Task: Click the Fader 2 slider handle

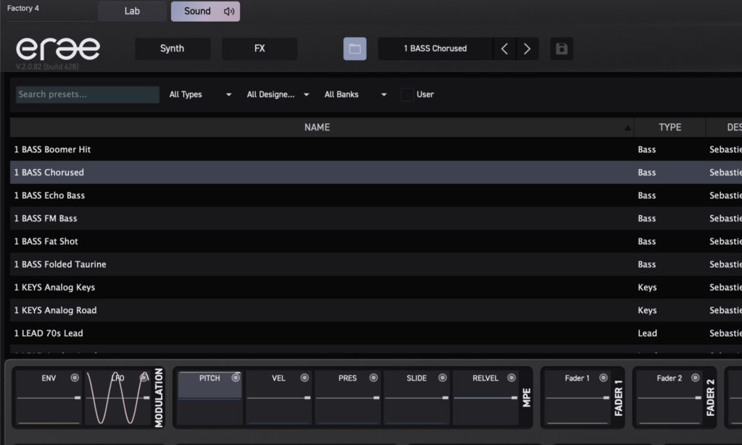Action: (698, 398)
